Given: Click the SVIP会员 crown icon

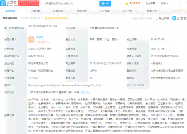Looking at the screenshot, I should [x=127, y=4].
